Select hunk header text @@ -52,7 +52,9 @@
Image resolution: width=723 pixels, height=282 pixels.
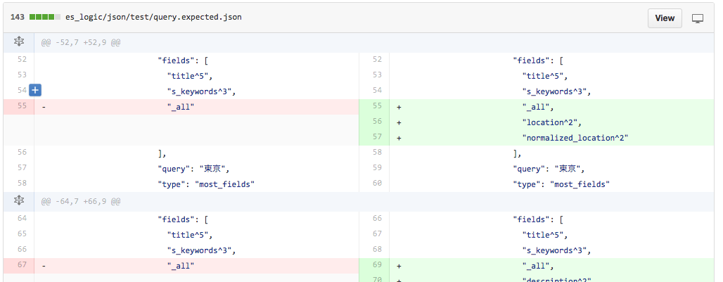point(81,42)
